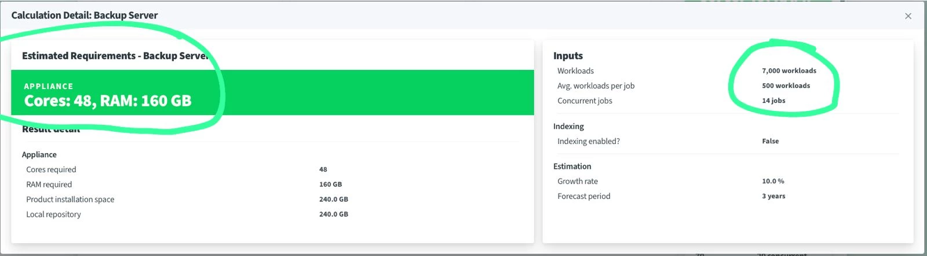The height and width of the screenshot is (256, 927).
Task: Click the Local repository 240.0 GB value
Action: tap(333, 214)
